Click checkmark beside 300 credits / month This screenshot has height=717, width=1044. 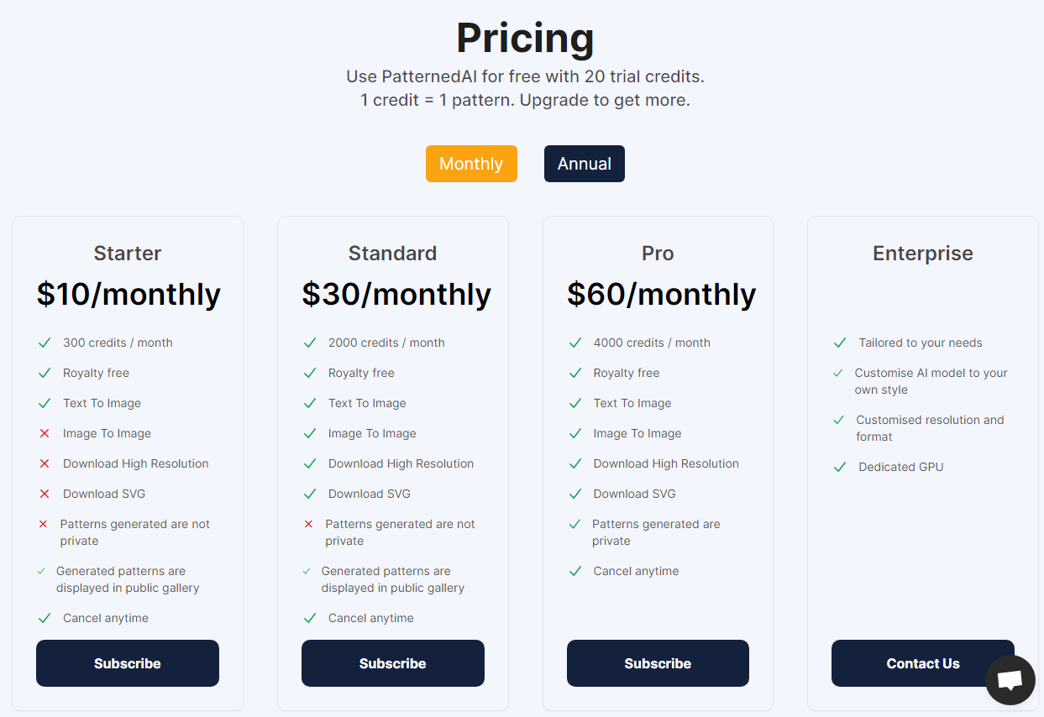[45, 343]
